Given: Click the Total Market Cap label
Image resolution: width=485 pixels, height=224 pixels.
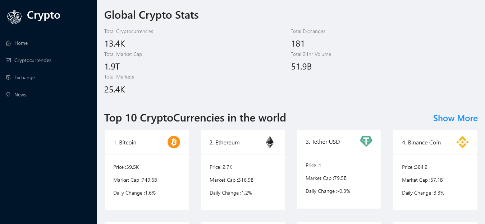Looking at the screenshot, I should (x=123, y=54).
